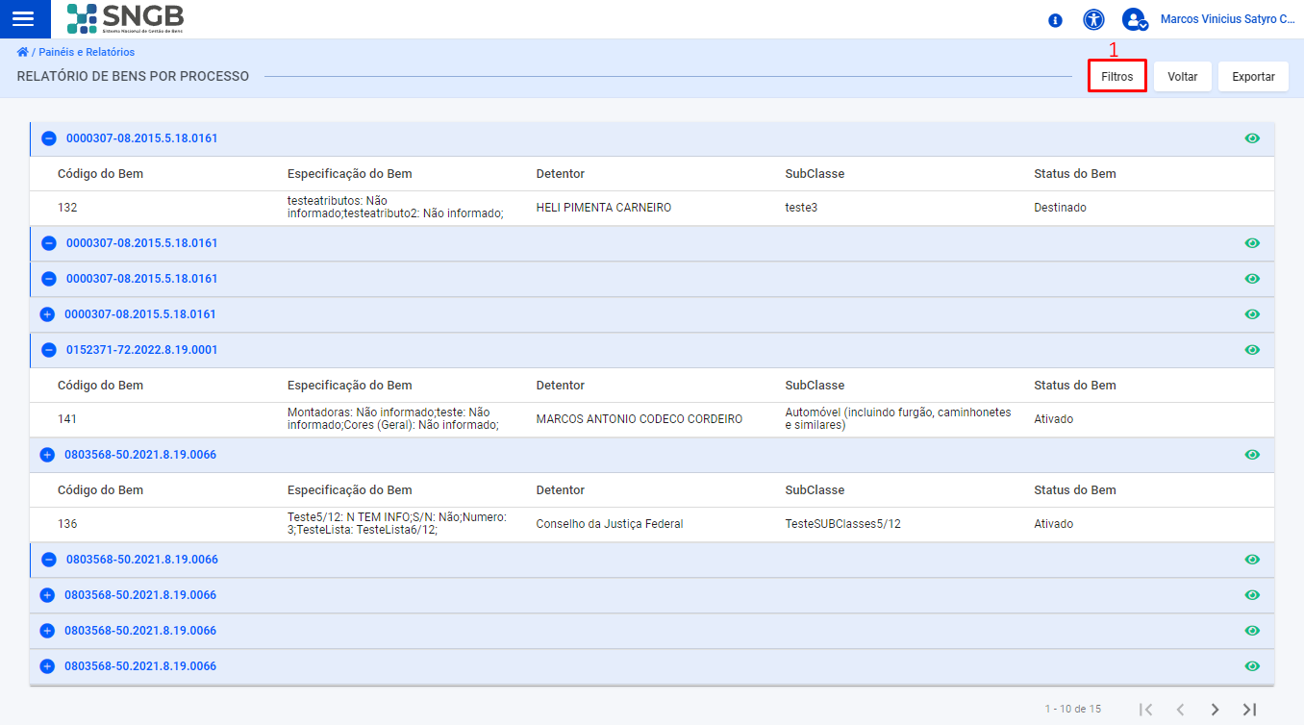Click pagination label 1 - 10 de 15
1304x725 pixels.
(x=1073, y=709)
